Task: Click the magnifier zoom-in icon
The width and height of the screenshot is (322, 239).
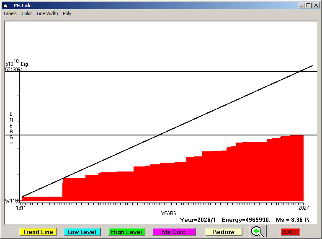Action: click(x=258, y=231)
